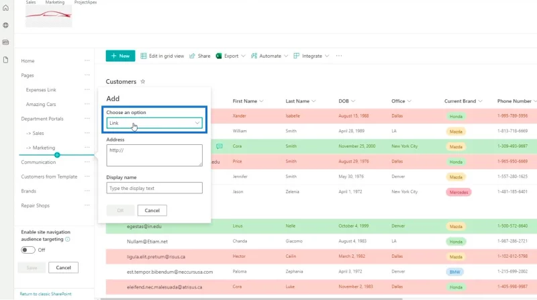Favorite the Customers list with star
This screenshot has width=537, height=300.
pyautogui.click(x=143, y=81)
